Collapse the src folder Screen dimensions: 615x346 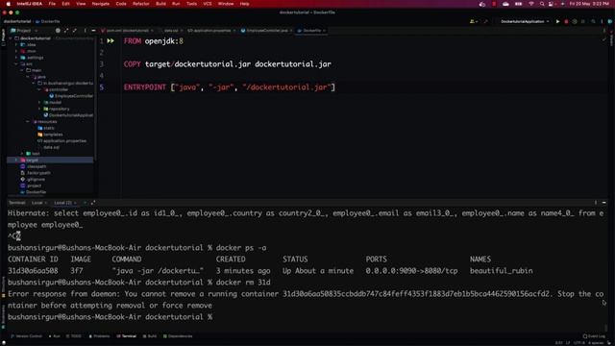click(x=16, y=64)
